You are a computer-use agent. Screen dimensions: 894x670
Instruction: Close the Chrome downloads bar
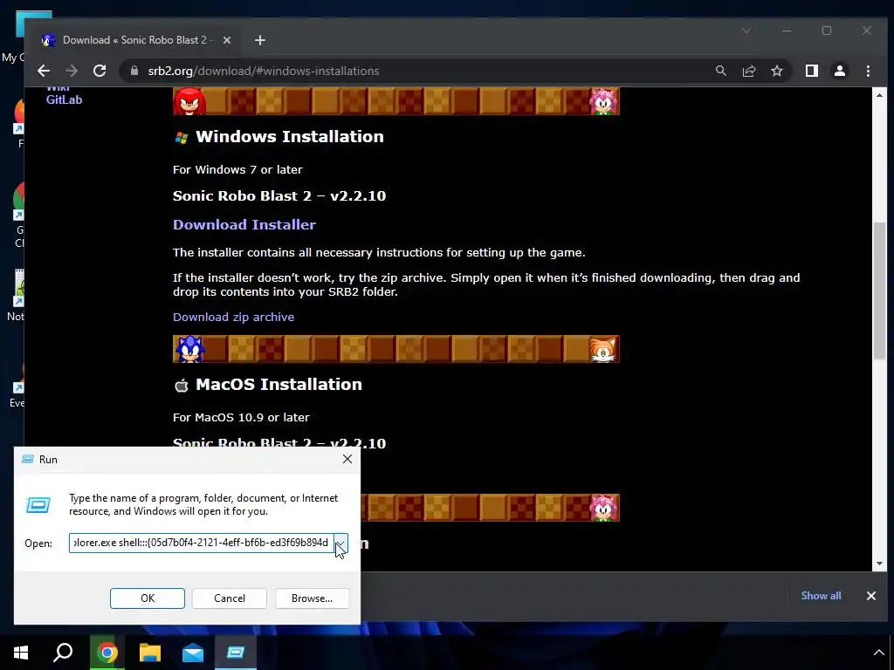click(x=870, y=595)
